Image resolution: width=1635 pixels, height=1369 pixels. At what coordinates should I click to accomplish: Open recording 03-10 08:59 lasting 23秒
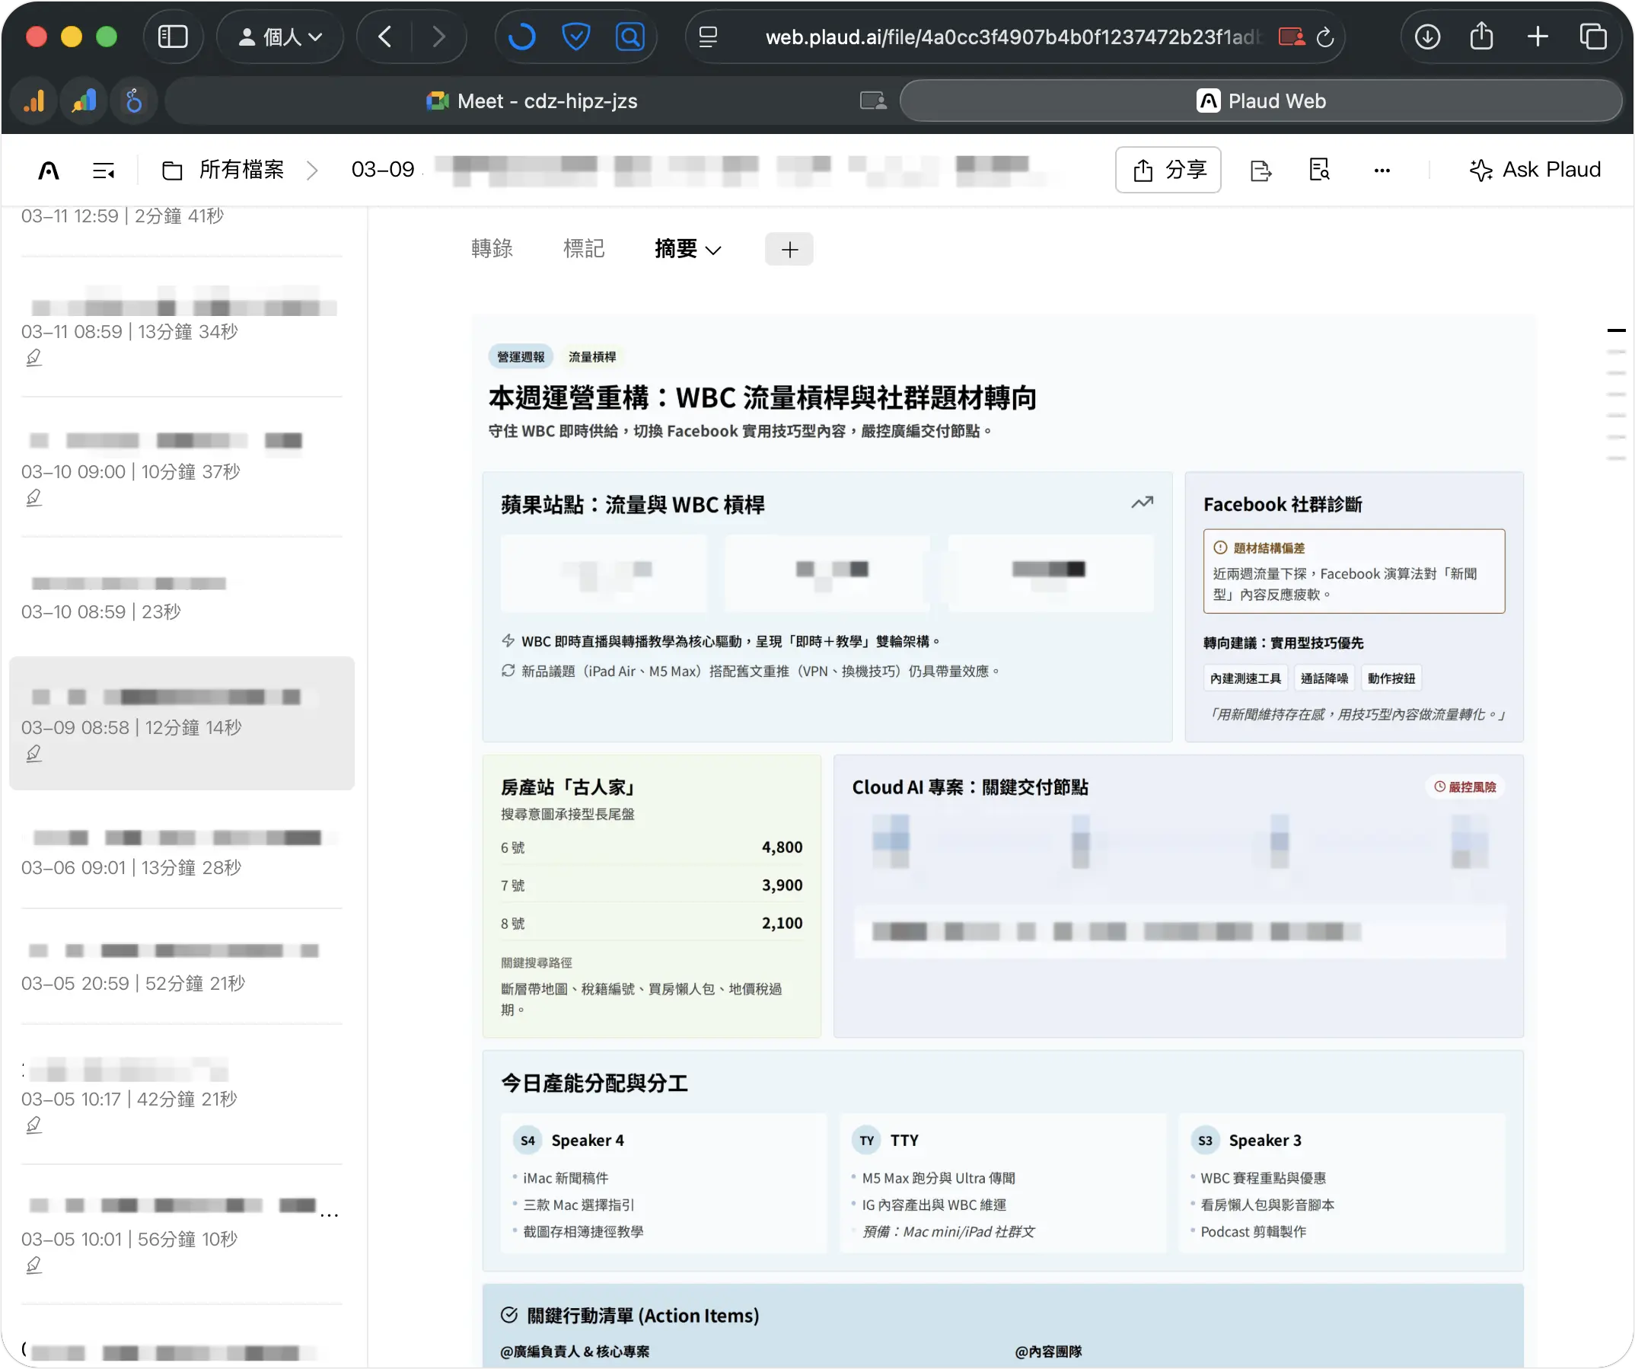coord(182,595)
